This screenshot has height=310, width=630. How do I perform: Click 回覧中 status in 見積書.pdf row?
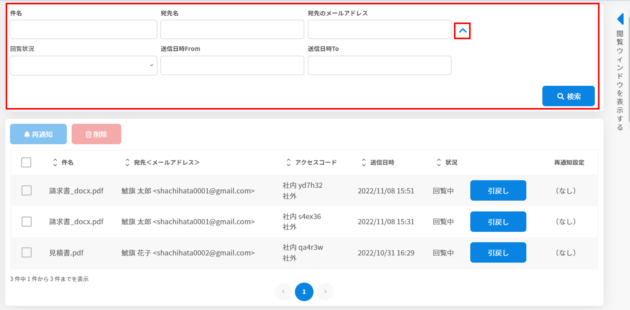(x=443, y=253)
